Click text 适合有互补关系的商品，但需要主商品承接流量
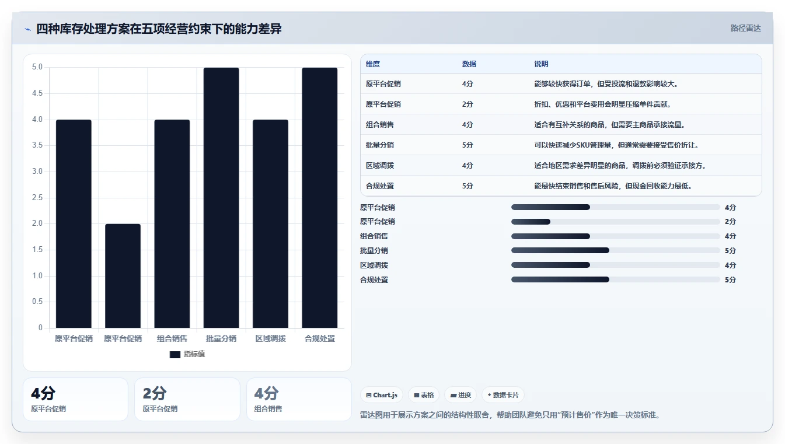Screen dimensions: 785x444 click(609, 125)
